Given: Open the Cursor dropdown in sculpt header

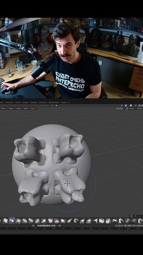Looking at the screenshot, I should coord(33,108).
